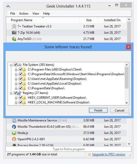Expand the Program Files (x86)\Dropbox\Client folder
Screen dimensions: 137x164
pos(16,70)
